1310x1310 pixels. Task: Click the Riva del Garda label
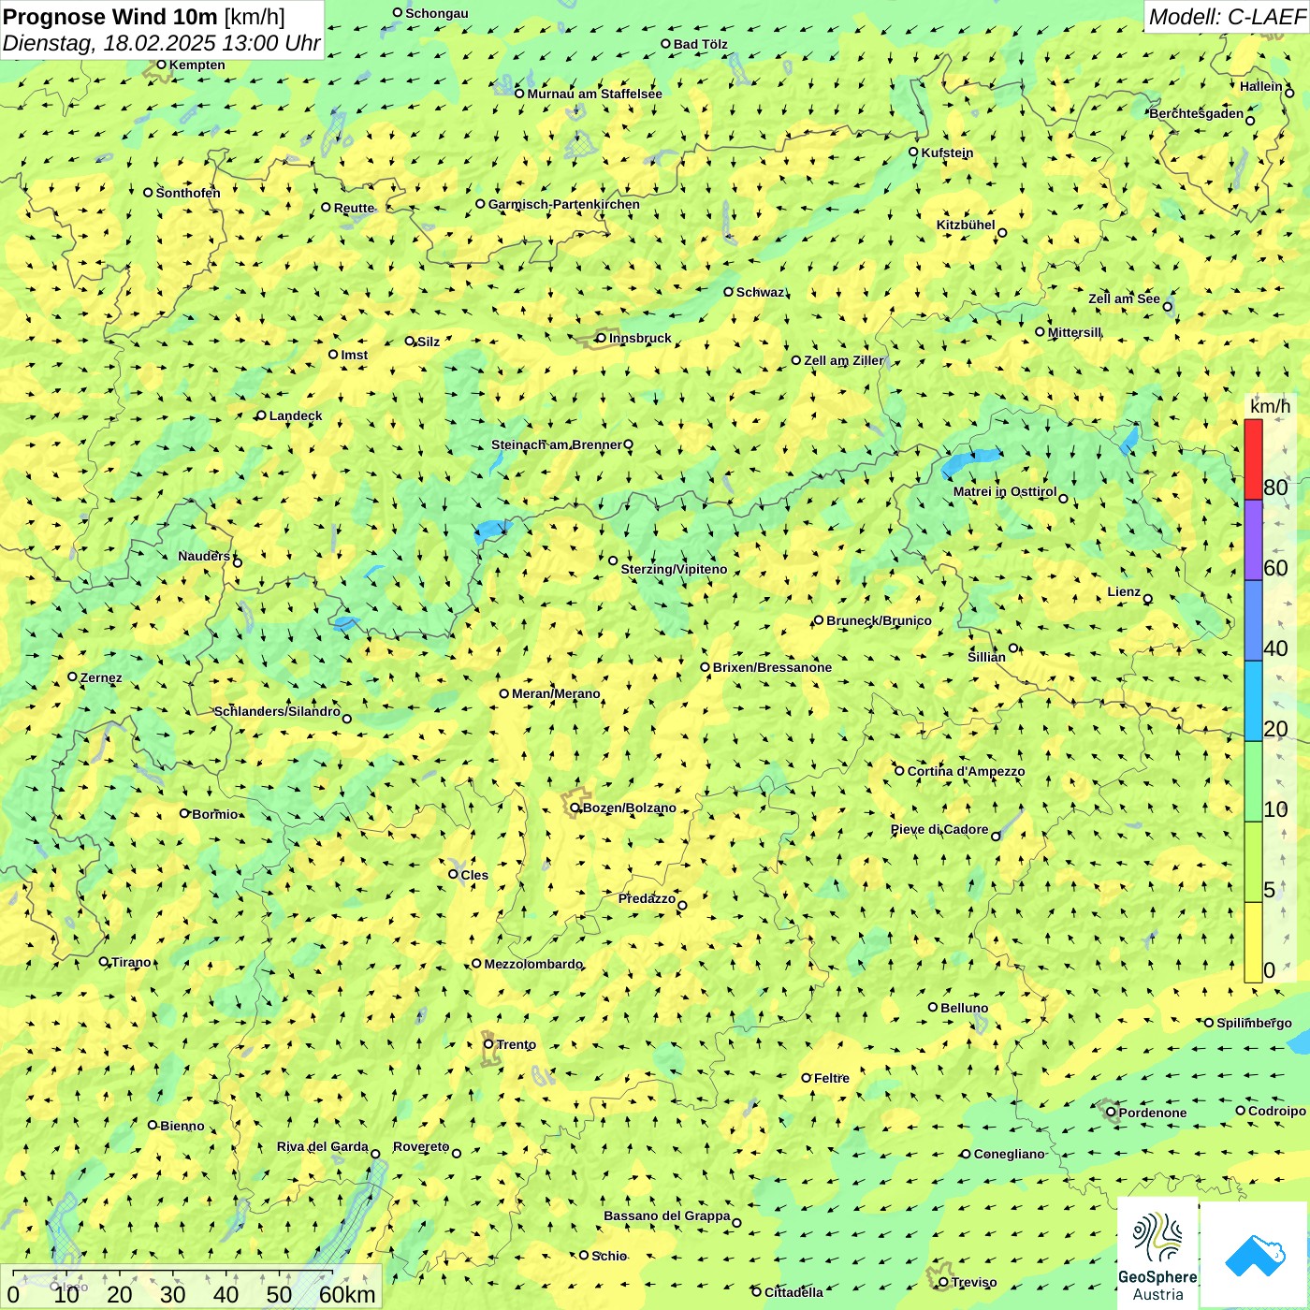pos(322,1146)
